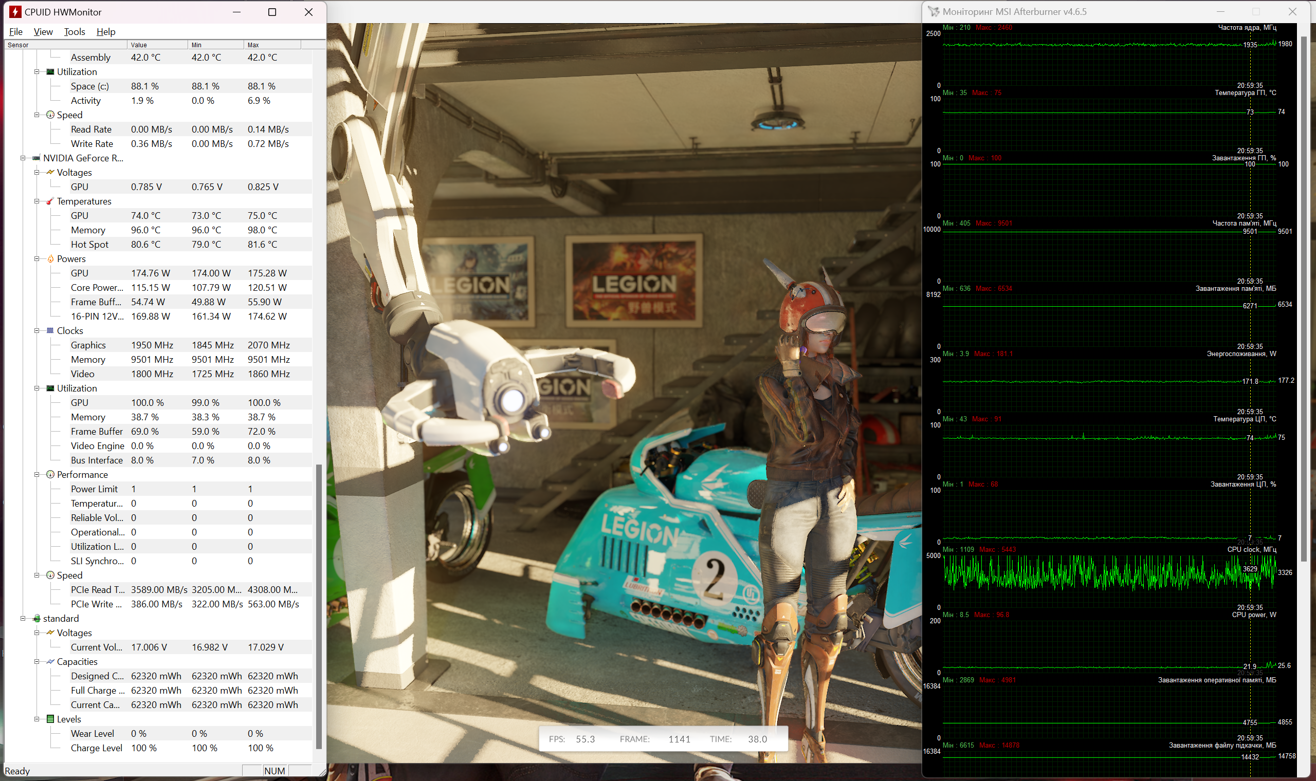The width and height of the screenshot is (1316, 781).
Task: Click the Value column header
Action: (157, 45)
